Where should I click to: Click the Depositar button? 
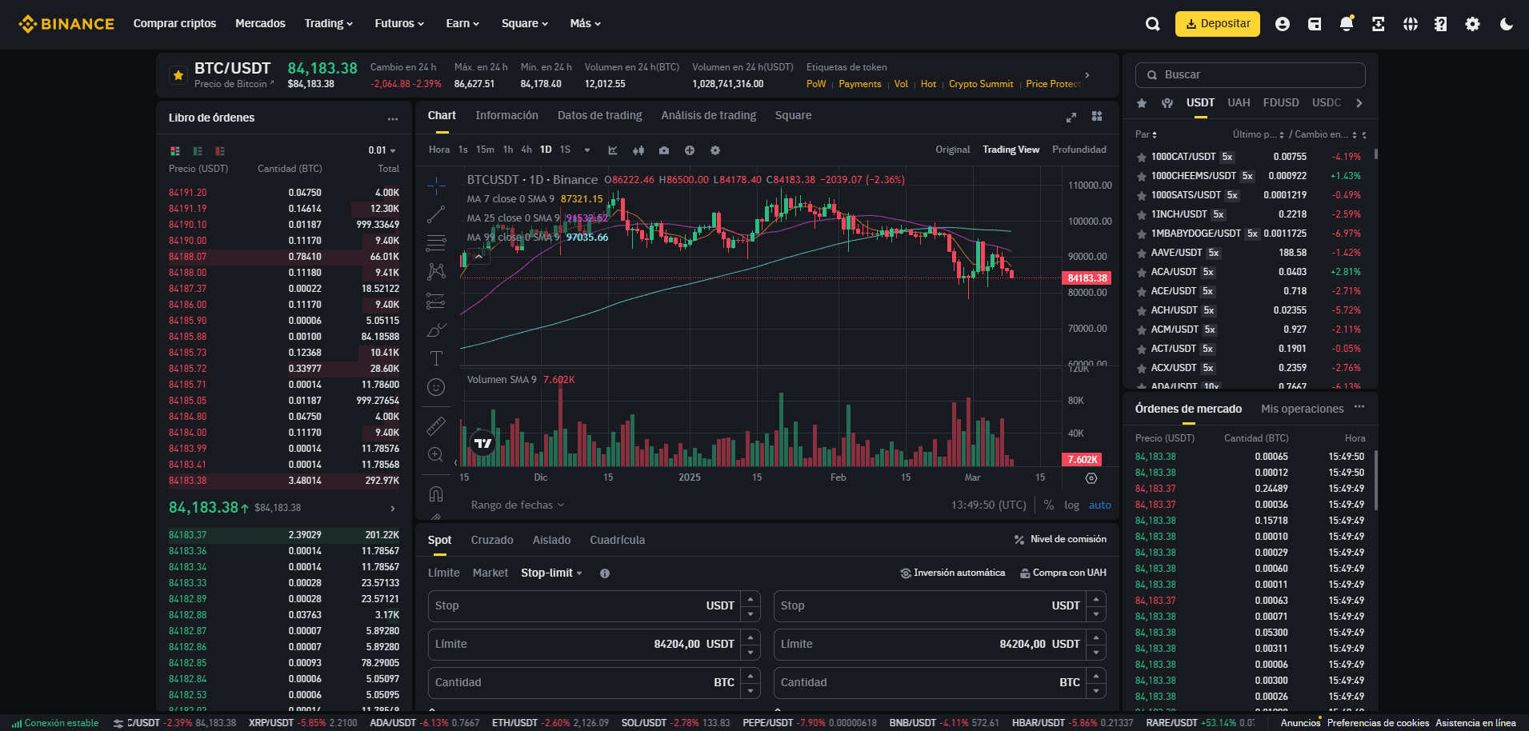tap(1217, 24)
